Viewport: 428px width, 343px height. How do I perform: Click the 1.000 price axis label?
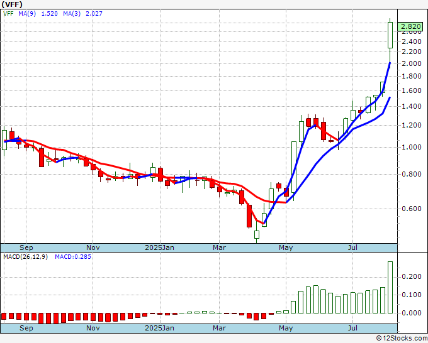pyautogui.click(x=412, y=147)
